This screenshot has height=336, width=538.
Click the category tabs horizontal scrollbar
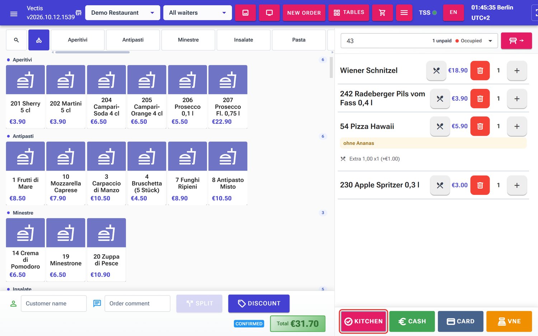pyautogui.click(x=92, y=52)
